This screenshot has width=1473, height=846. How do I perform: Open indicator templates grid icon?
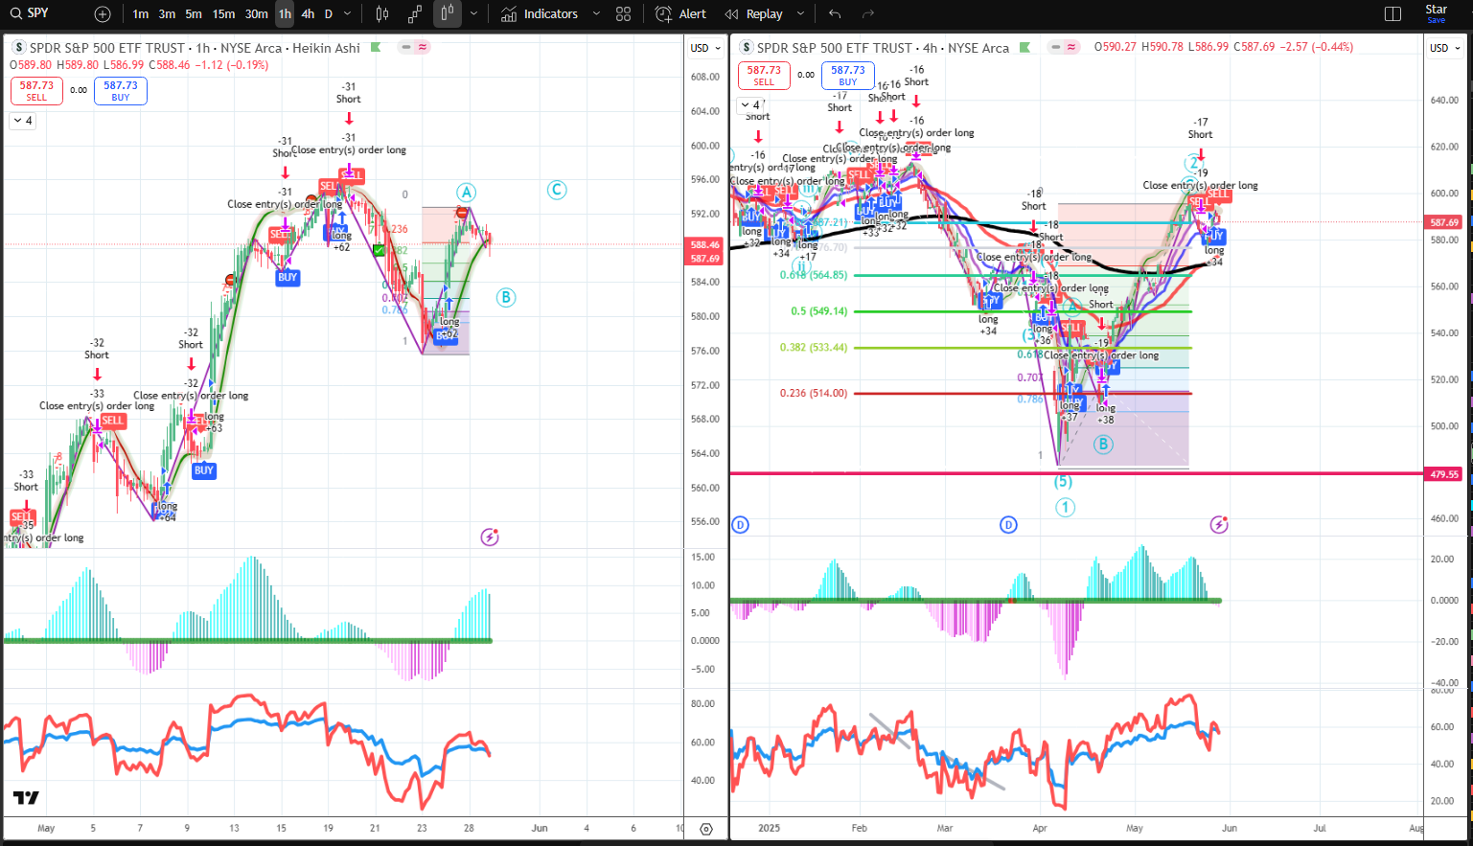(624, 14)
